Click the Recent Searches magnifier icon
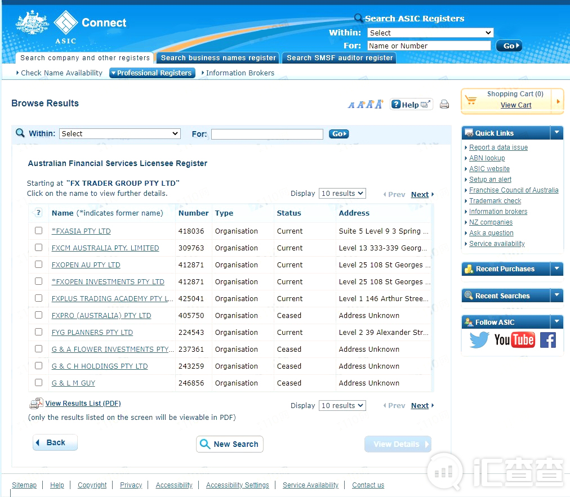The height and width of the screenshot is (497, 570). tap(469, 295)
